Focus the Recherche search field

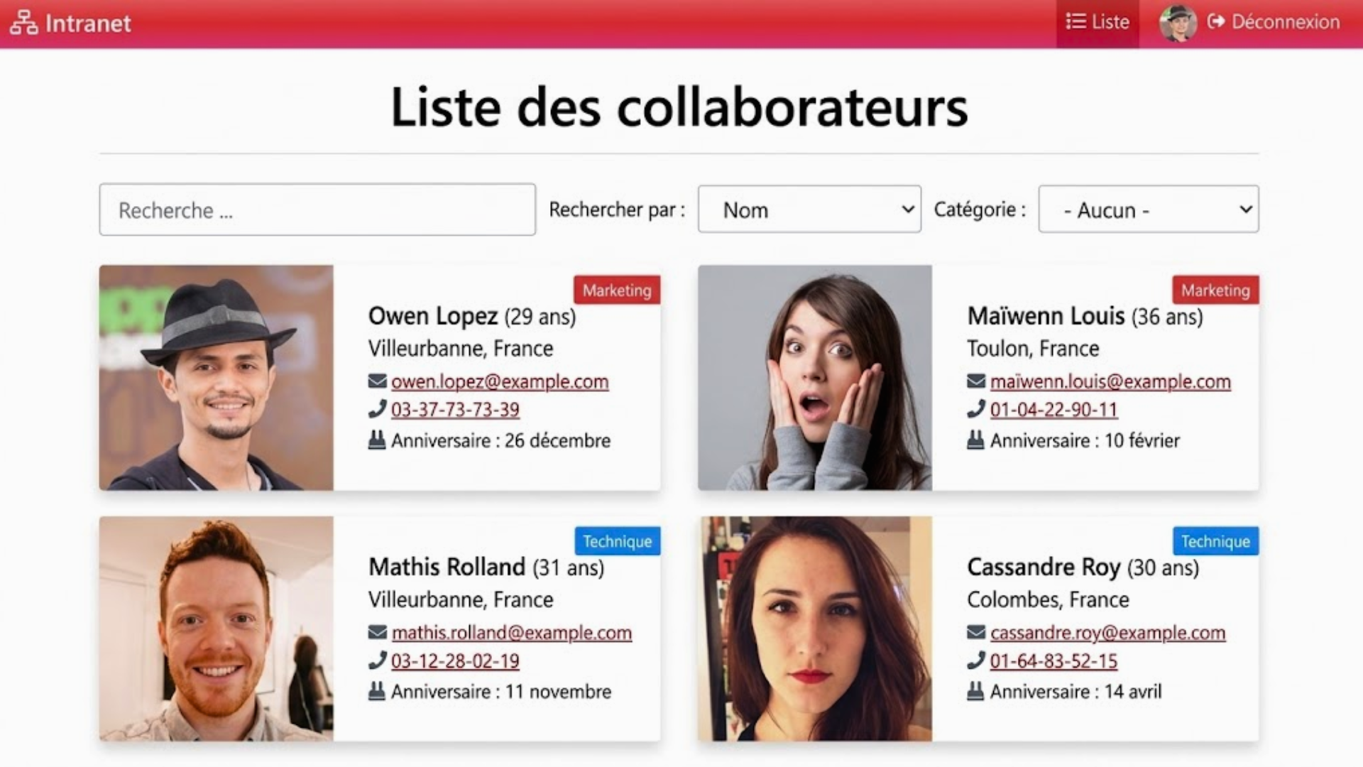click(317, 210)
